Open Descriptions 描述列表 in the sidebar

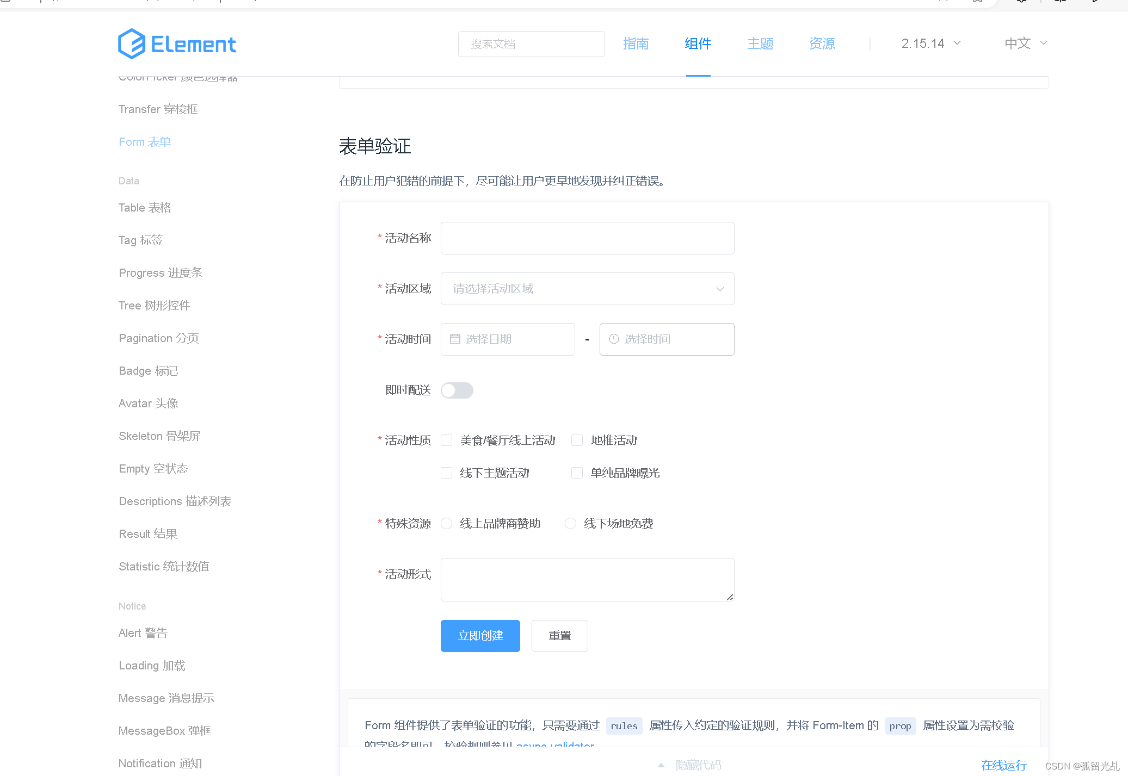pyautogui.click(x=175, y=501)
